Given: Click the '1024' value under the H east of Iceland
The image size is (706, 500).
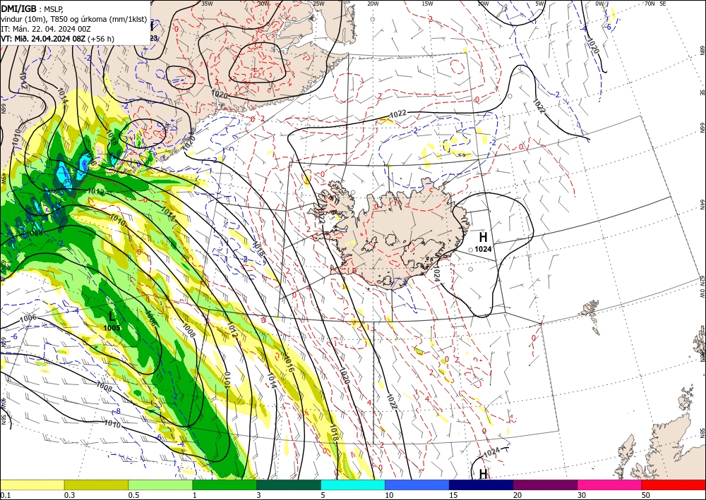Looking at the screenshot, I should [x=483, y=249].
